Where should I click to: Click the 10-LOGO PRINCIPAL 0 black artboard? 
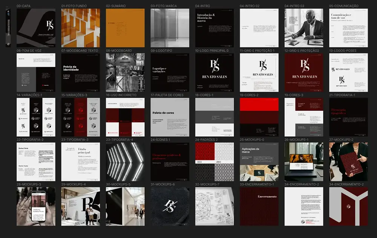(215, 72)
